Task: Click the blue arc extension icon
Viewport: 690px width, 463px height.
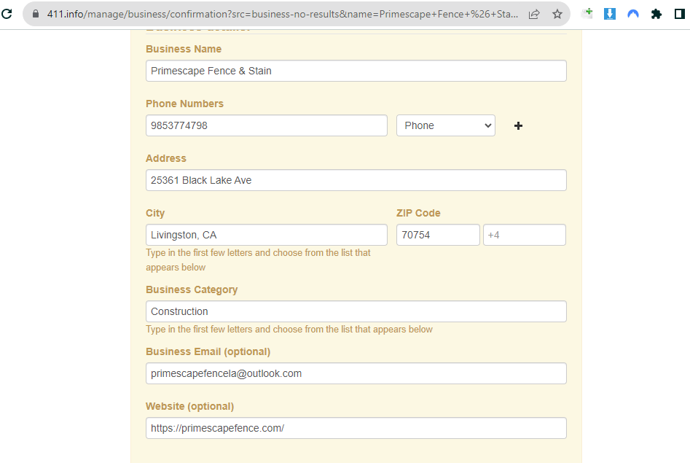Action: pos(633,14)
